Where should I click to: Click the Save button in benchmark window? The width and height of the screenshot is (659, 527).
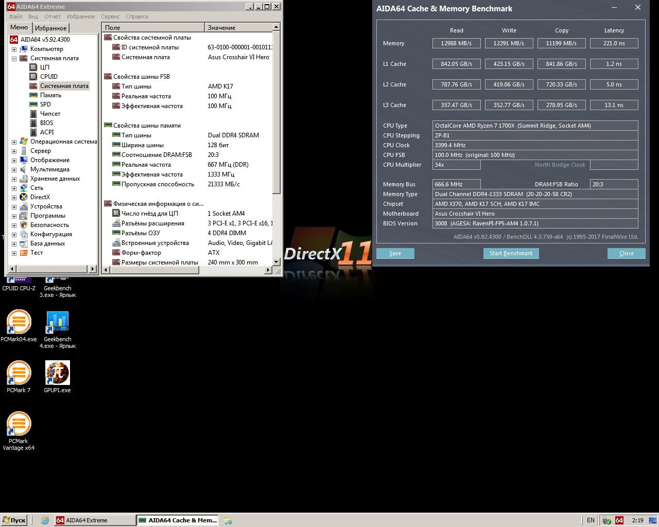[395, 253]
